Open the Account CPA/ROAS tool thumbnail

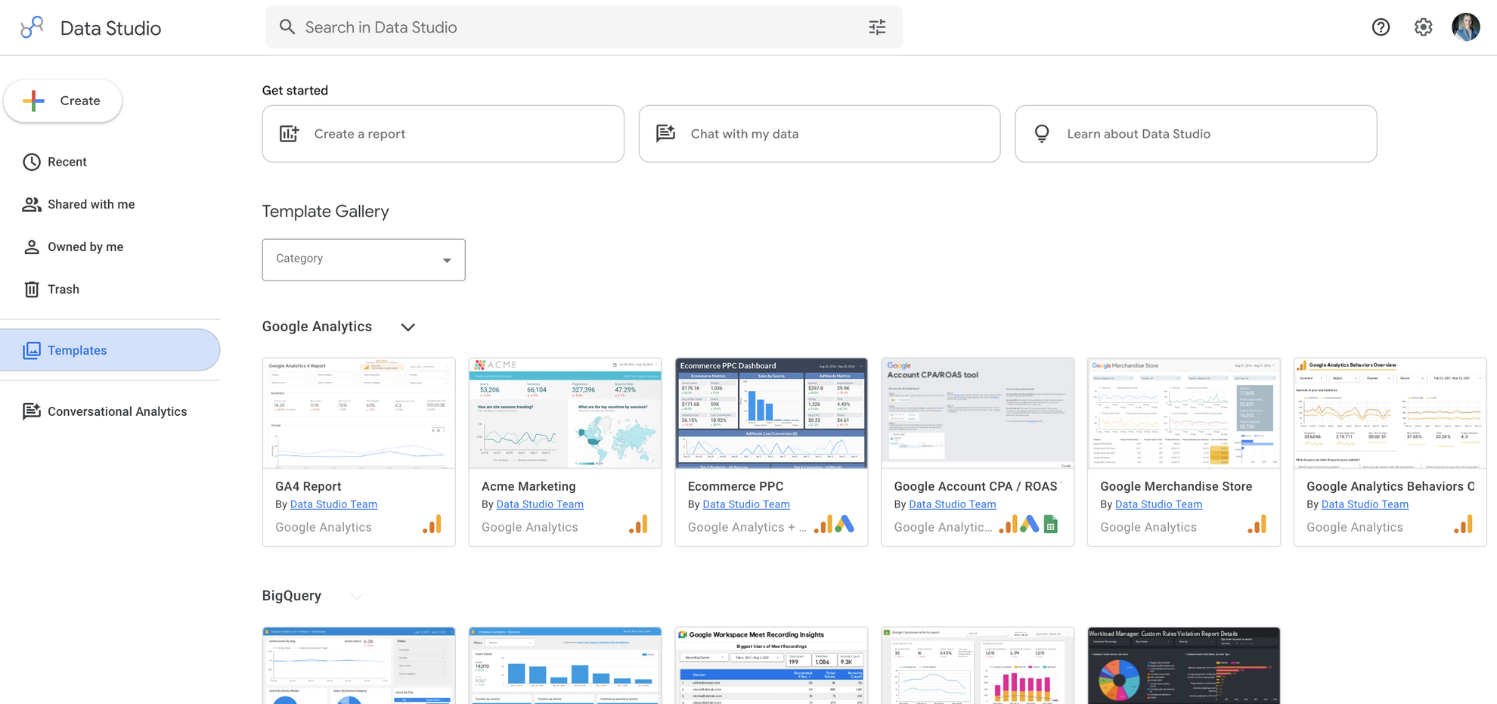click(x=978, y=413)
